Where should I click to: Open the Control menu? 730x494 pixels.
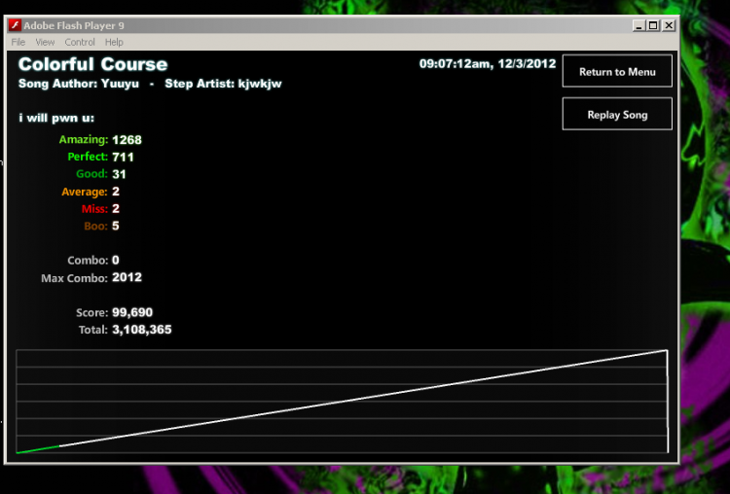click(80, 43)
